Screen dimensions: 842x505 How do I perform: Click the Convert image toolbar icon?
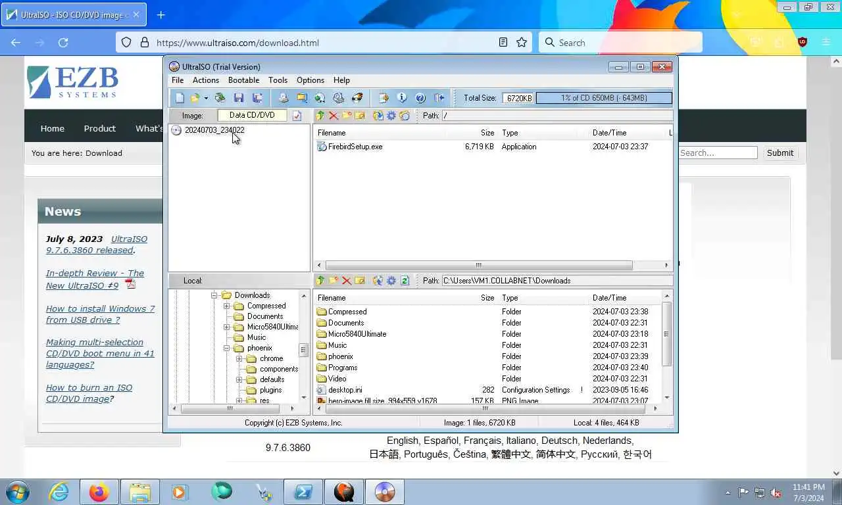tap(320, 98)
